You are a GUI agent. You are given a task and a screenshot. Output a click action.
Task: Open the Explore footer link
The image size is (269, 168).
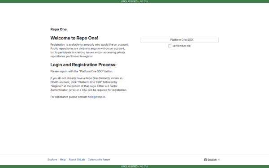pos(52,159)
